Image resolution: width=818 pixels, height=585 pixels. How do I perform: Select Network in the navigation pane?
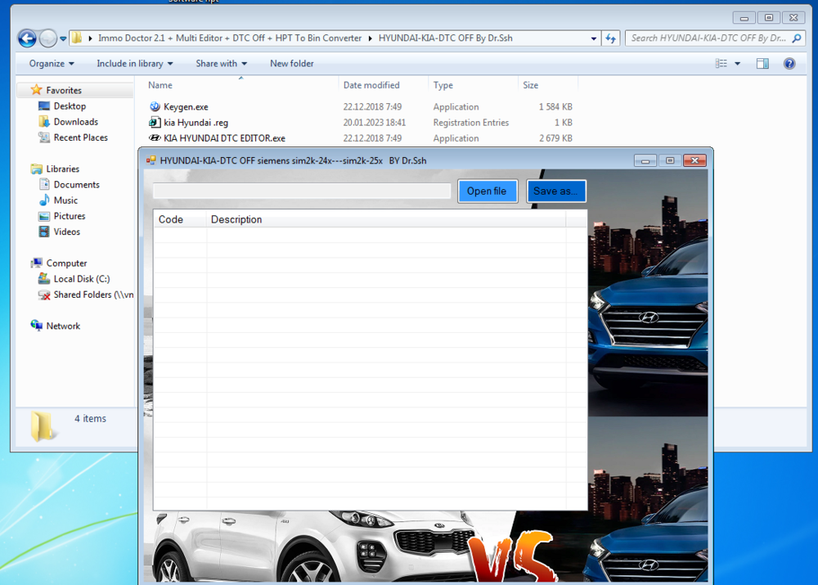(63, 326)
